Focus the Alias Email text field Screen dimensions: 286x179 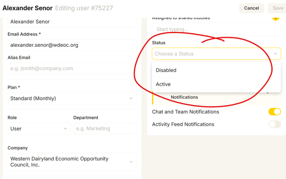tap(72, 69)
